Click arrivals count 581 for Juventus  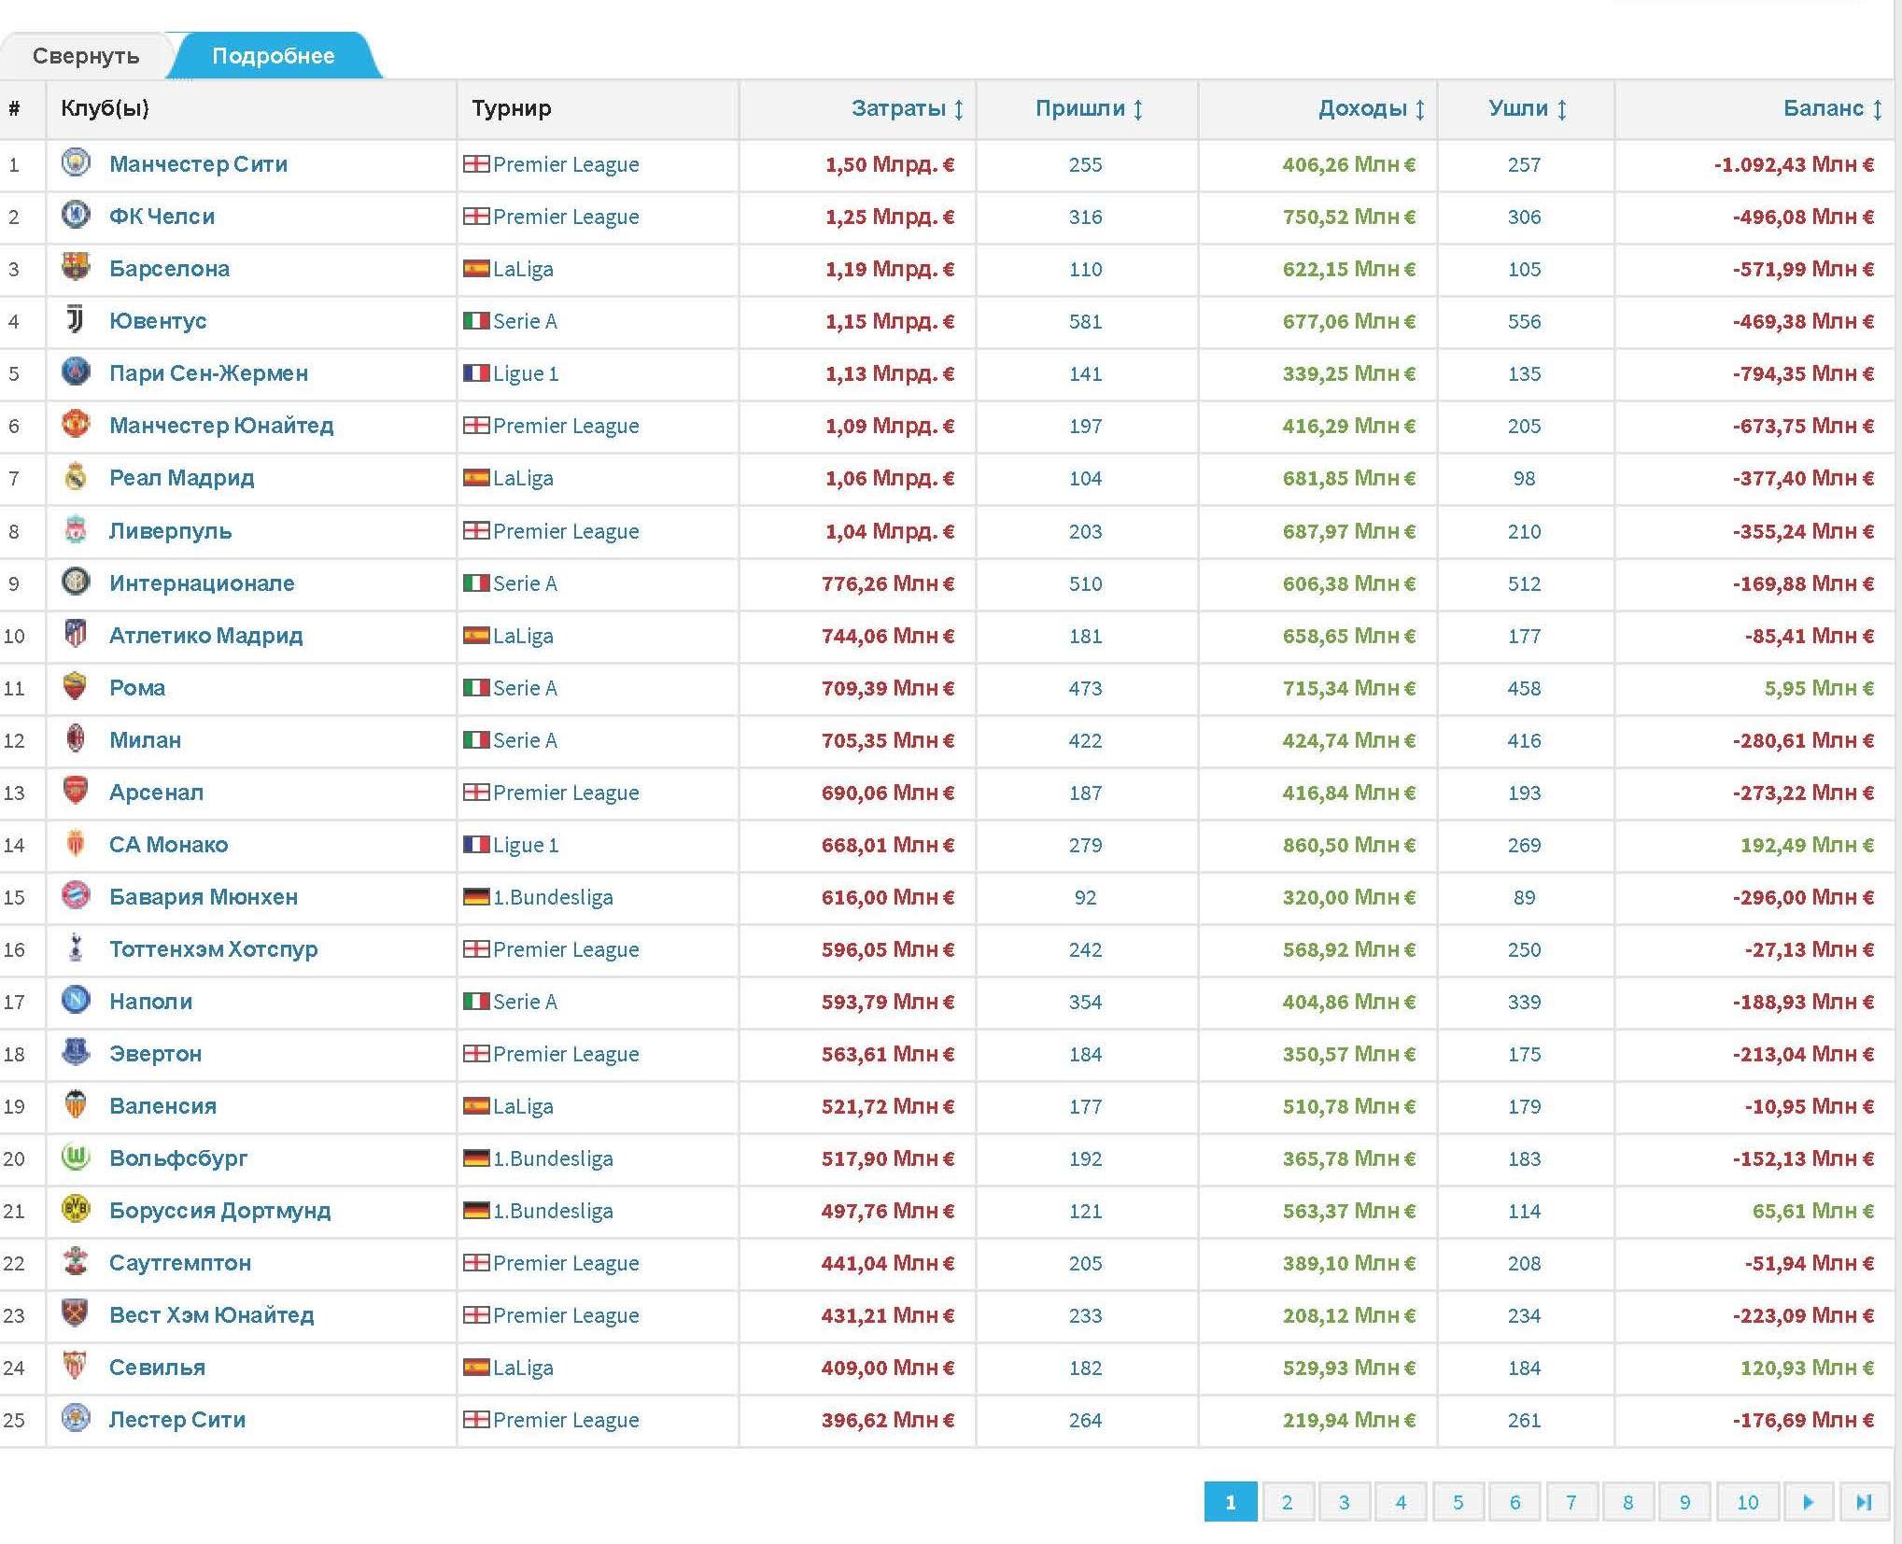[1085, 321]
